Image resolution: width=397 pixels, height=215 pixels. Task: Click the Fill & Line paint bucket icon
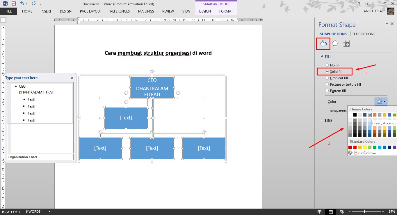coord(323,44)
